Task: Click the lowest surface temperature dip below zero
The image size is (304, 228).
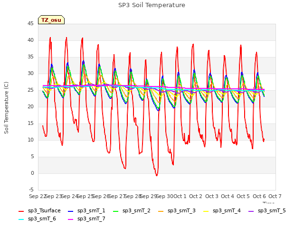Action: [157, 175]
